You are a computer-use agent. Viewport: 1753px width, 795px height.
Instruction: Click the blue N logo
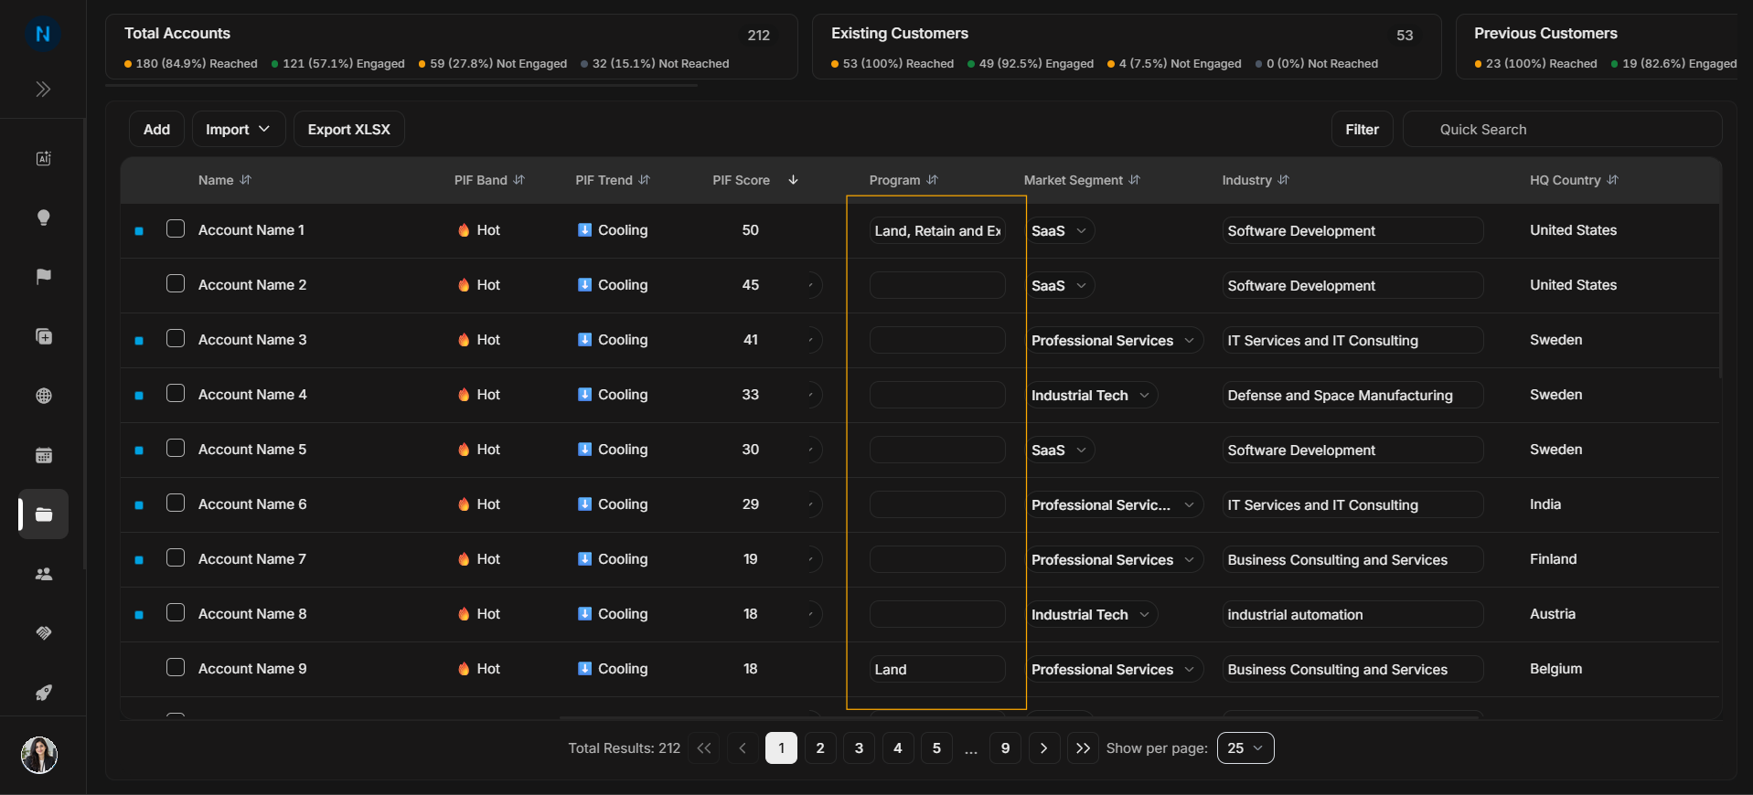(x=42, y=34)
